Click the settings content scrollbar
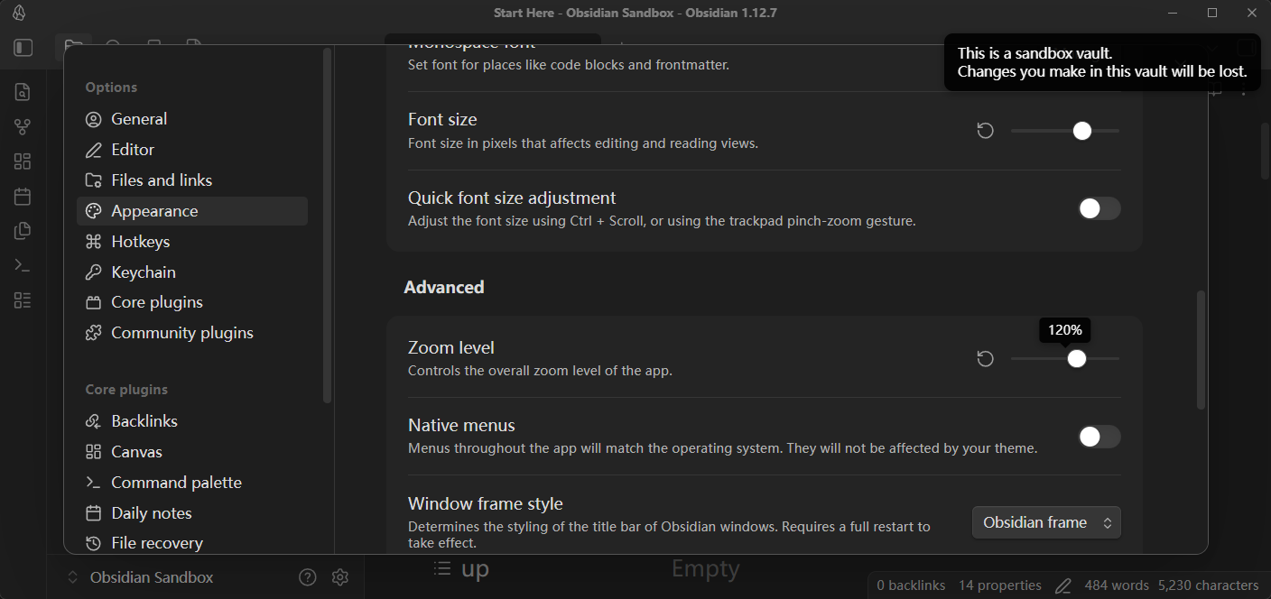Screen dimensions: 1271x599 [x=1201, y=350]
